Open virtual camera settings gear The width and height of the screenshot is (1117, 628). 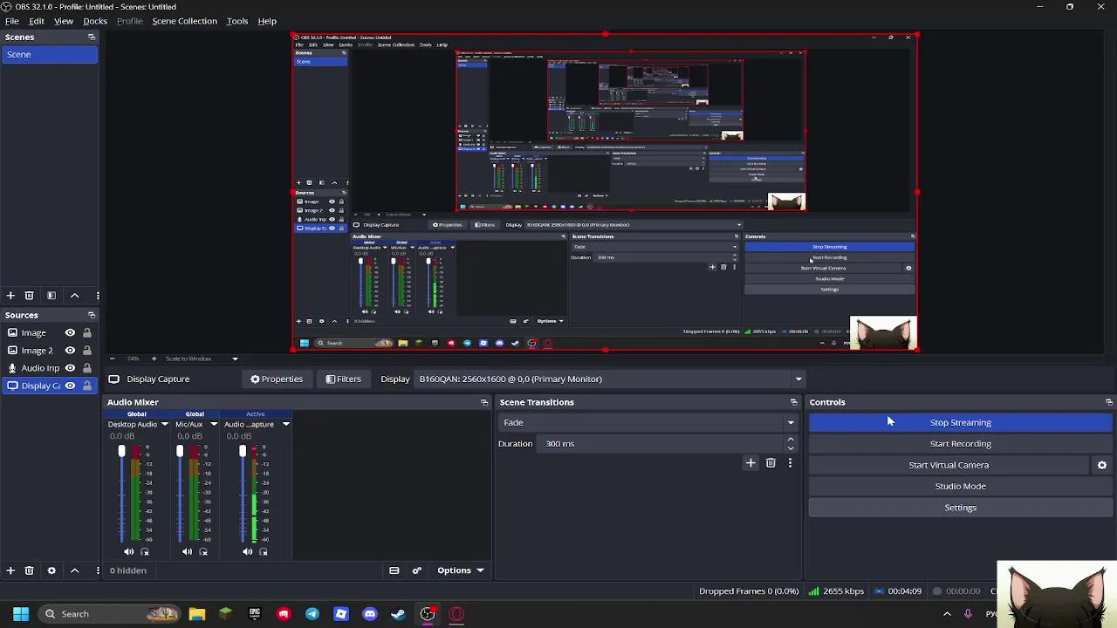(x=1102, y=465)
